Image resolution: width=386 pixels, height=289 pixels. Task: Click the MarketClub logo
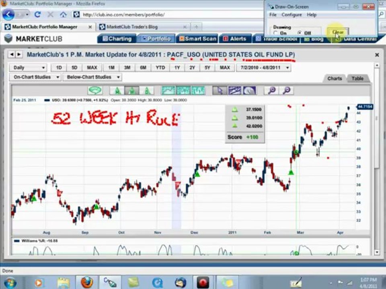coord(33,39)
